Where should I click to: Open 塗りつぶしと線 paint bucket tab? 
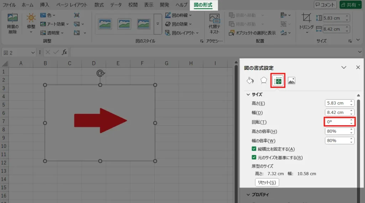[250, 80]
